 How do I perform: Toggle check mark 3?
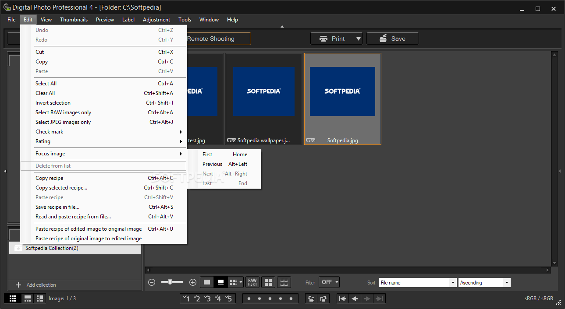pyautogui.click(x=207, y=298)
